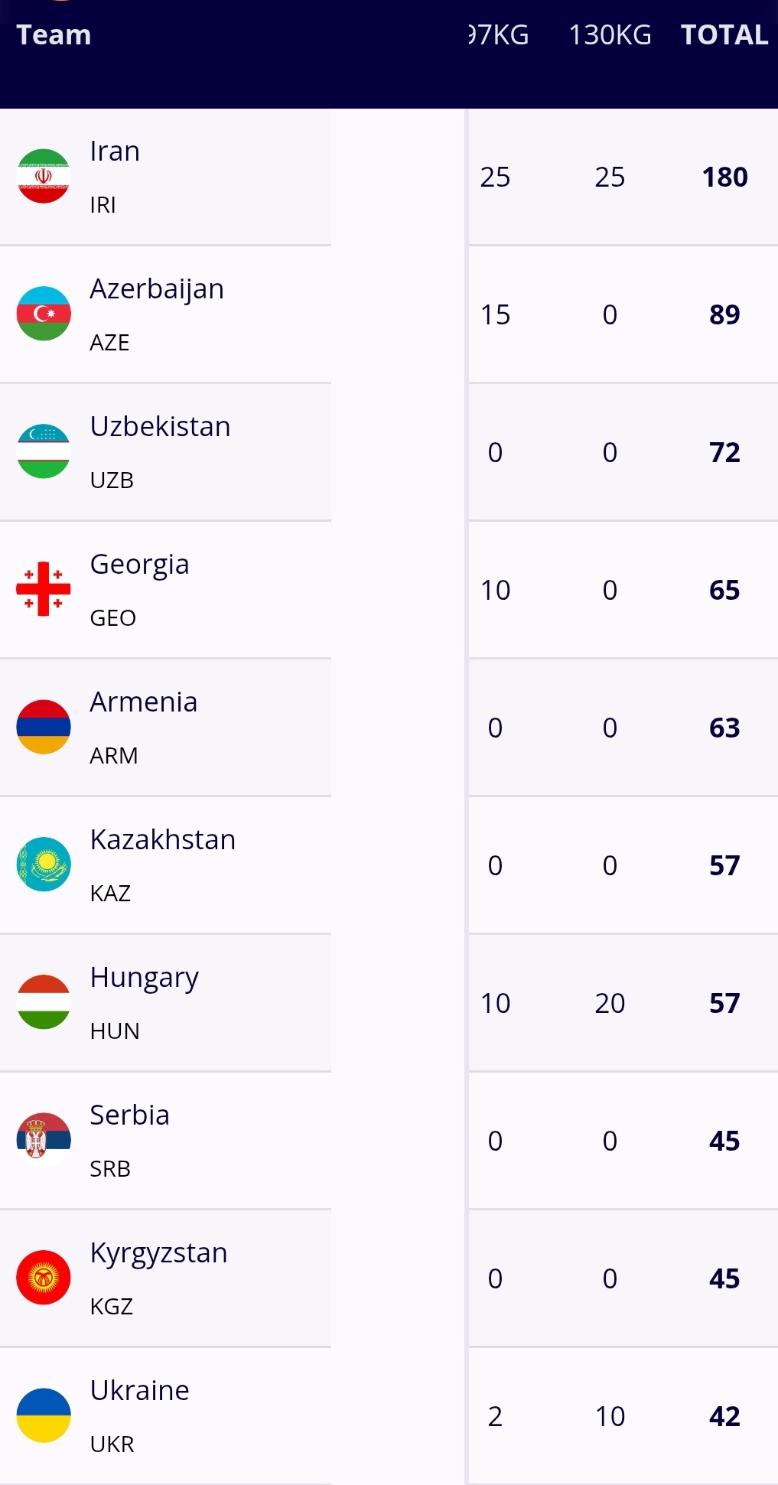Open the Iran team name link

click(x=115, y=151)
